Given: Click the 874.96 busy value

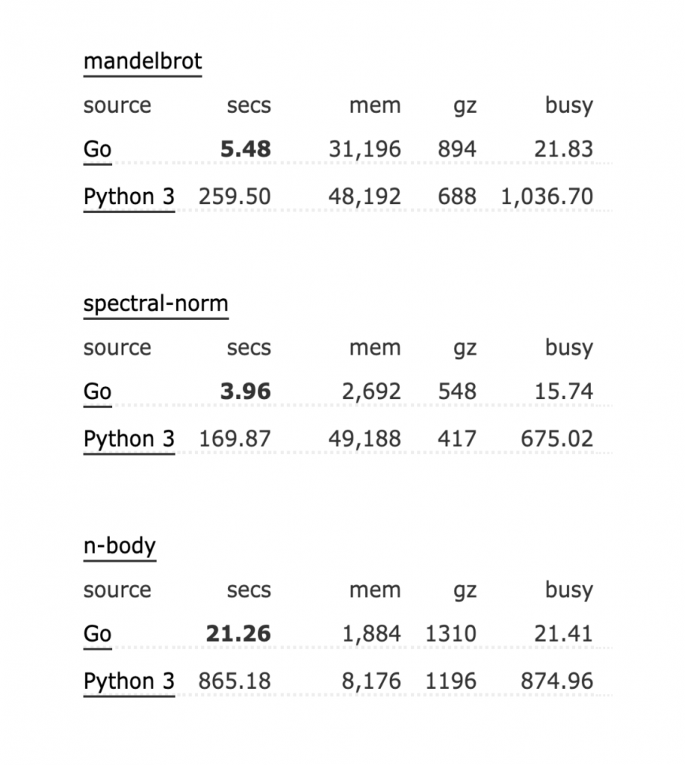Looking at the screenshot, I should point(557,682).
